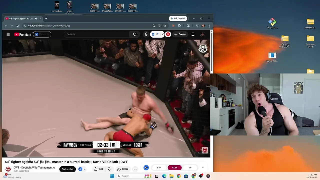Open the weather widget showing Mostly cloudy
Screen dimensions: 320x180
13,176
